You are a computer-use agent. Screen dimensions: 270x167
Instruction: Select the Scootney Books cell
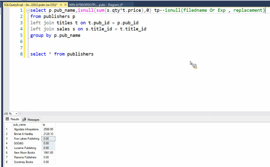(x=27, y=162)
